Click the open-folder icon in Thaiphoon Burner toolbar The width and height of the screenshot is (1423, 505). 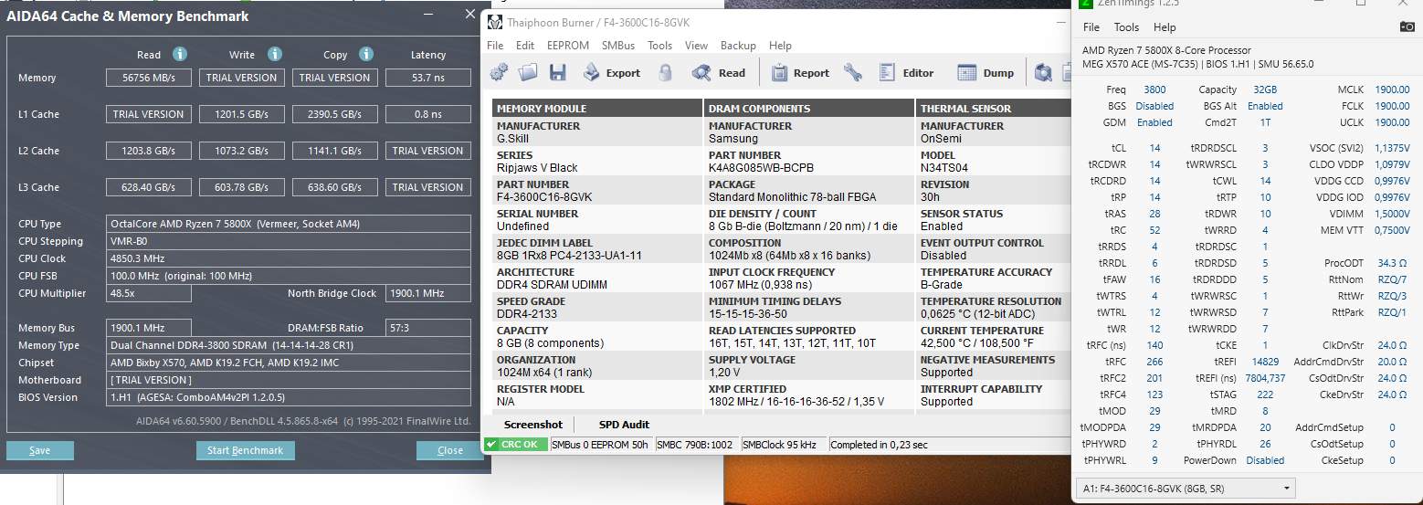527,73
